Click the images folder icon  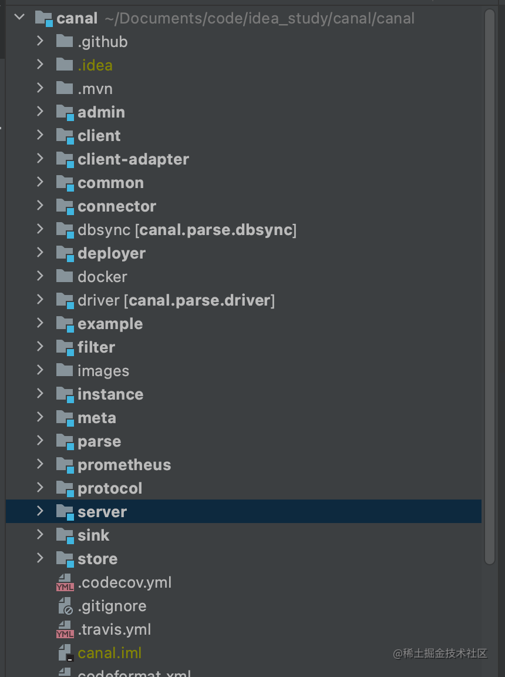point(65,370)
